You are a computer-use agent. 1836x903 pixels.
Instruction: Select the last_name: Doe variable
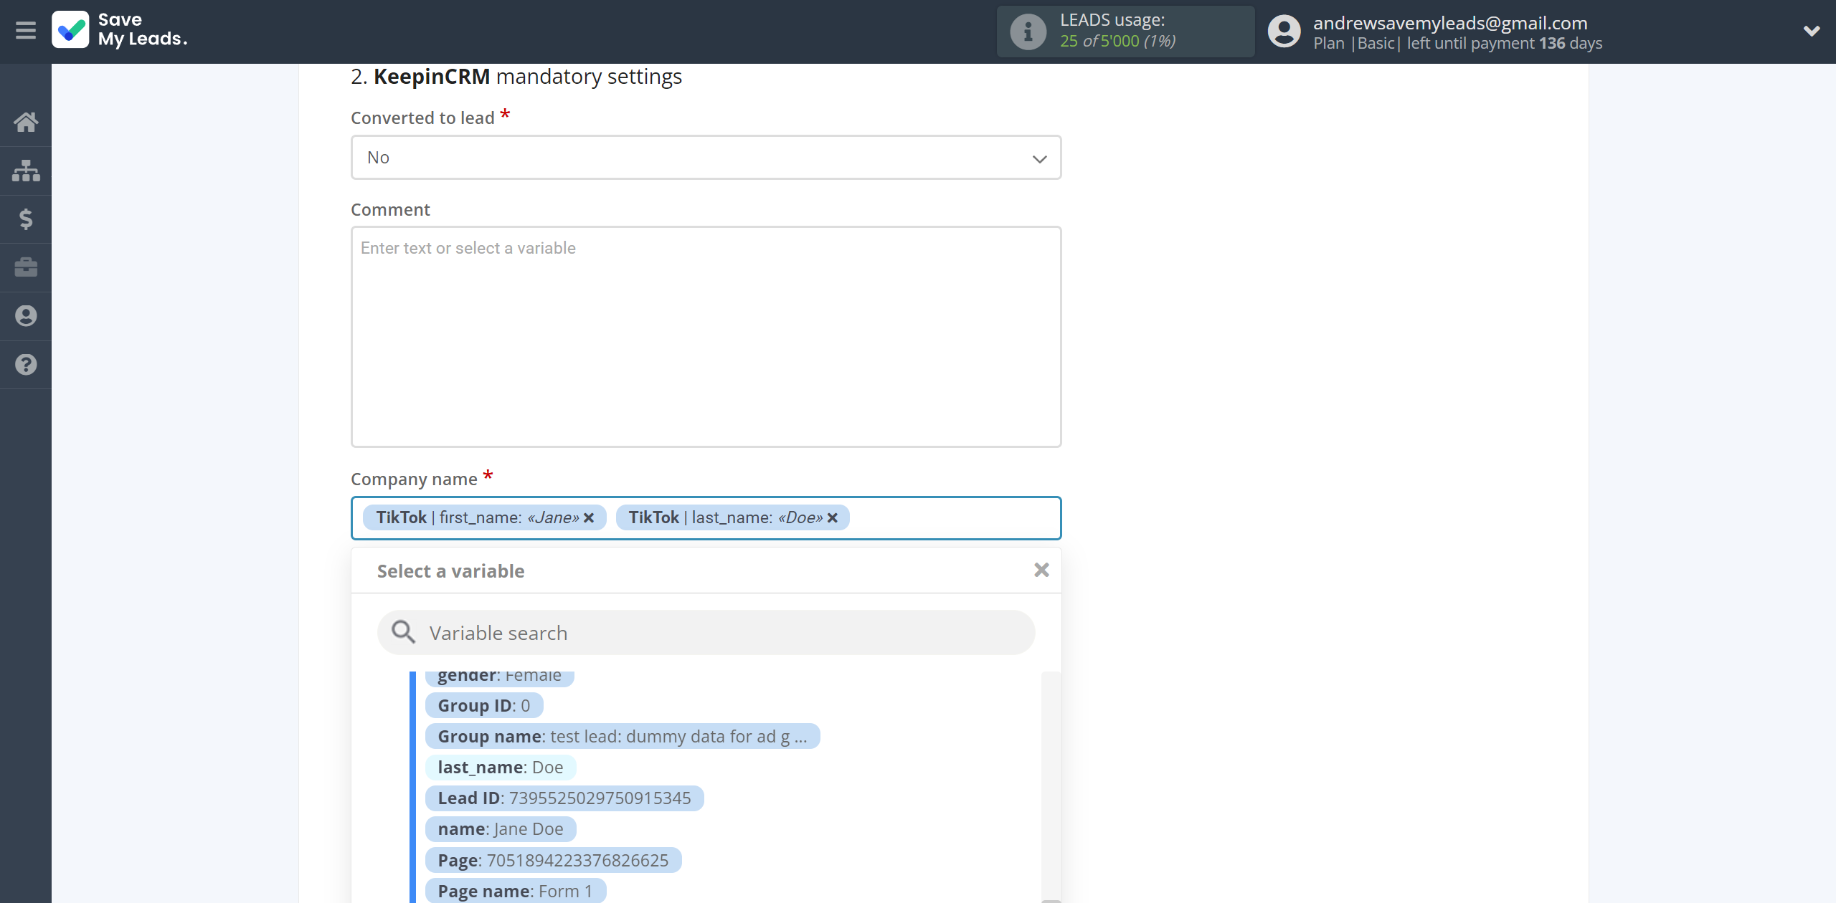click(501, 767)
